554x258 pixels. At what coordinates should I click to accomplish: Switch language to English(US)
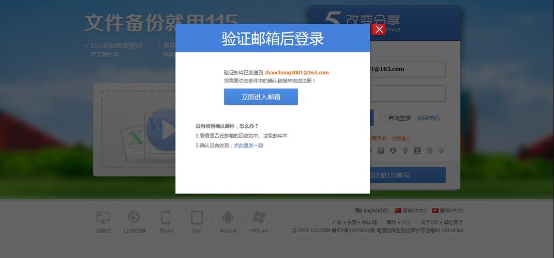(372, 211)
